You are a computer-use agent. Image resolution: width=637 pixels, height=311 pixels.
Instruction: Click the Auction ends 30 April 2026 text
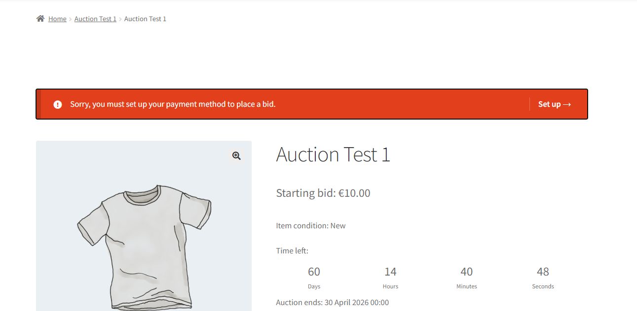pos(333,303)
